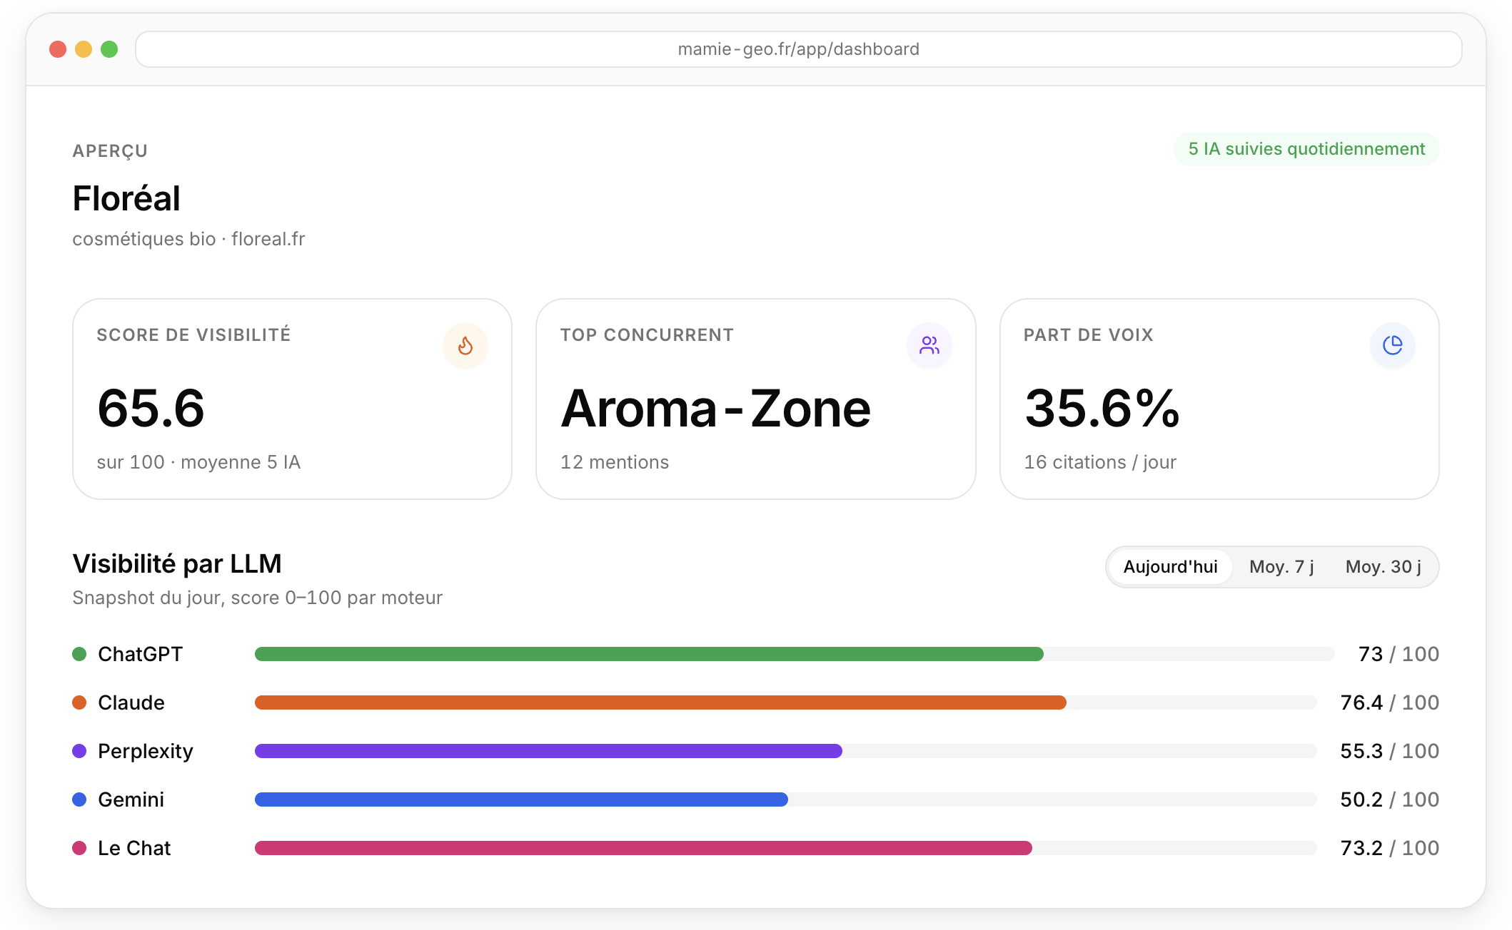This screenshot has width=1512, height=930.
Task: Click the orange Claude legend dot
Action: pos(79,702)
